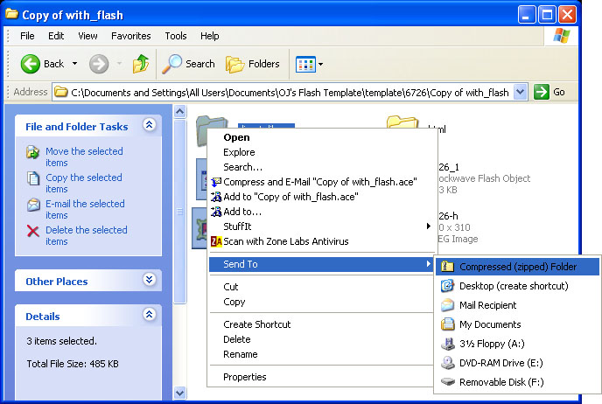Collapse the Details panel

click(x=149, y=316)
